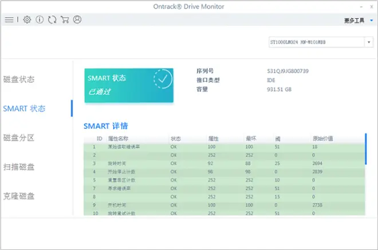Expand the 更多工具 dropdown
The width and height of the screenshot is (378, 250).
(x=359, y=21)
